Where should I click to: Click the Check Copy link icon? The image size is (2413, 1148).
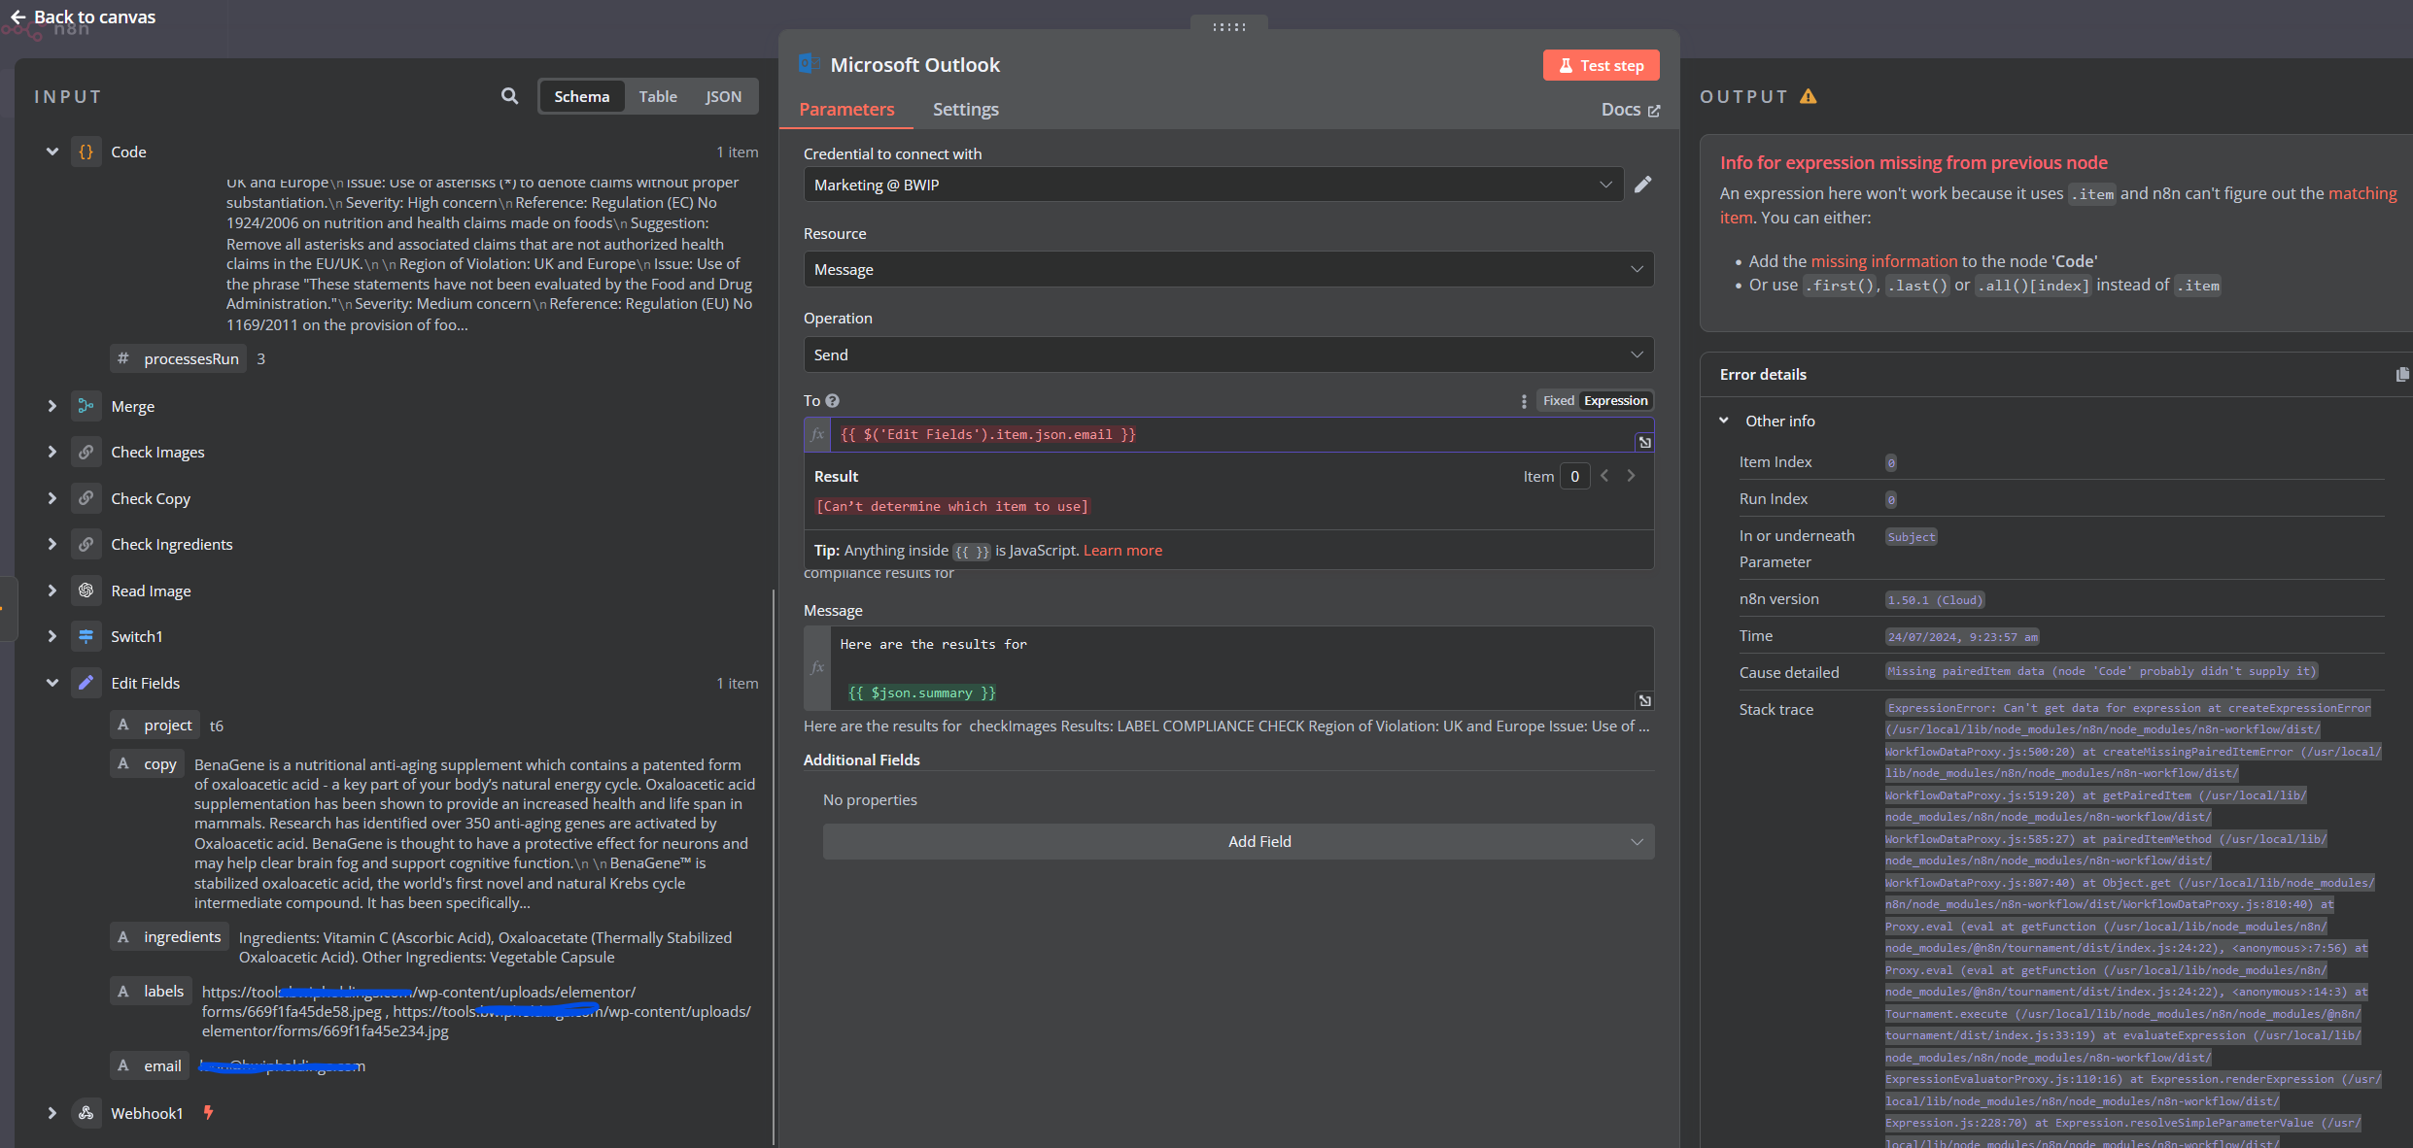click(86, 498)
